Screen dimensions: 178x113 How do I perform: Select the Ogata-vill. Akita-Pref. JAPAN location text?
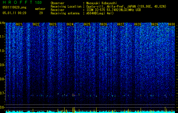[126, 6]
